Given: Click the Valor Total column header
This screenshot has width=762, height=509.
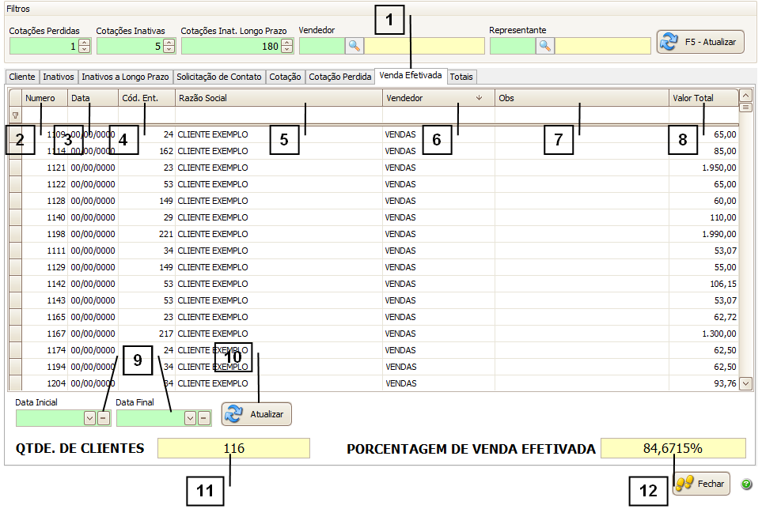Looking at the screenshot, I should tap(692, 99).
